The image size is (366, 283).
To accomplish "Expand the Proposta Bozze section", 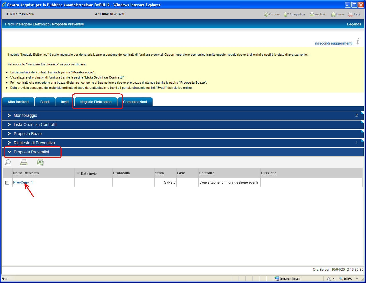I will click(183, 134).
